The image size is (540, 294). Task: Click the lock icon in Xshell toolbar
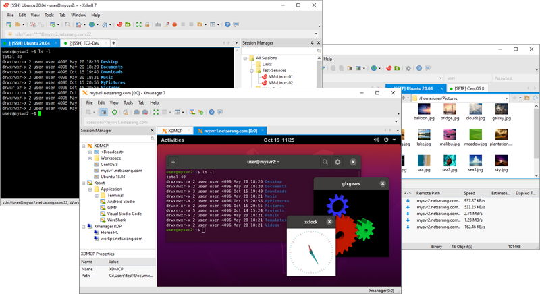[147, 24]
